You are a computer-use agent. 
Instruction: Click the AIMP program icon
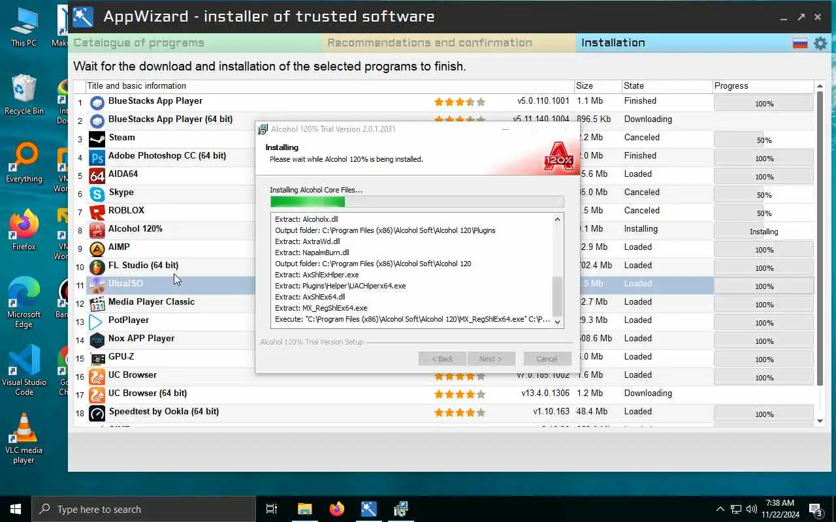point(97,249)
